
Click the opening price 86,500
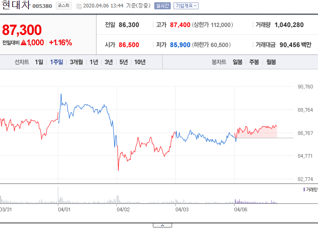tap(129, 45)
